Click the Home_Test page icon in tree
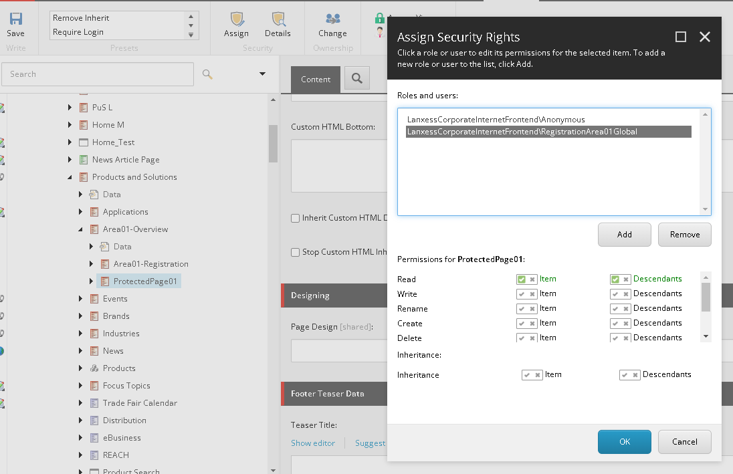The image size is (733, 474). 83,142
